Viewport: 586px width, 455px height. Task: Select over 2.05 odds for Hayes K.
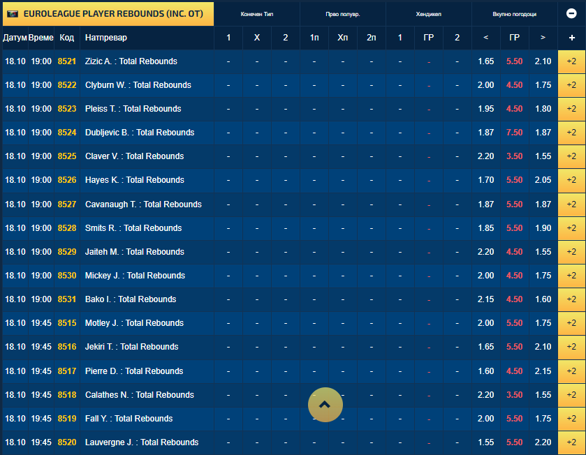click(543, 180)
